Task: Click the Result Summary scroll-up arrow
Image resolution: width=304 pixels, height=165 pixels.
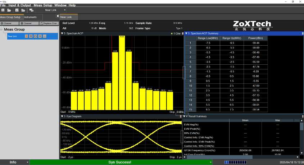Action: (x=301, y=120)
